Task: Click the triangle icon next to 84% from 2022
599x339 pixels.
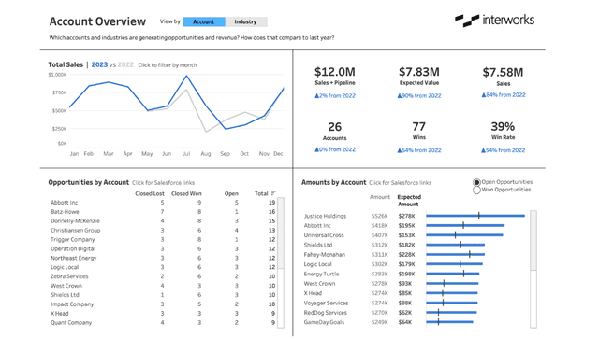Action: [x=484, y=95]
